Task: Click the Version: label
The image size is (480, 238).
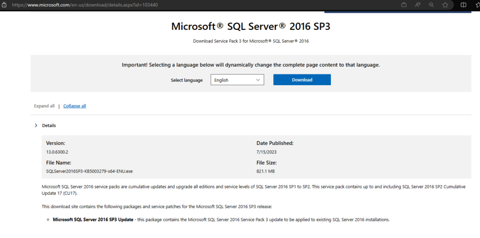Action: [55, 143]
